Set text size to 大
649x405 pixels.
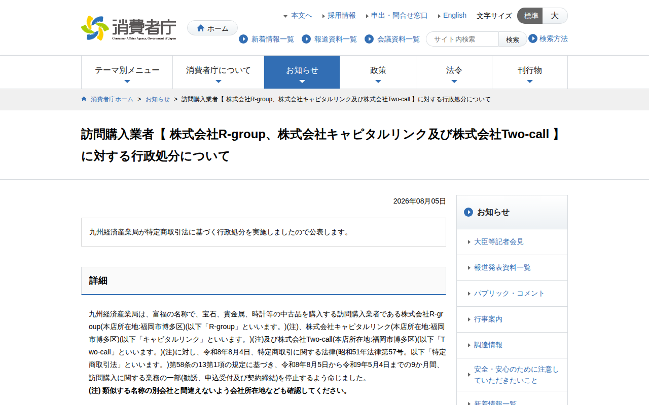click(555, 16)
